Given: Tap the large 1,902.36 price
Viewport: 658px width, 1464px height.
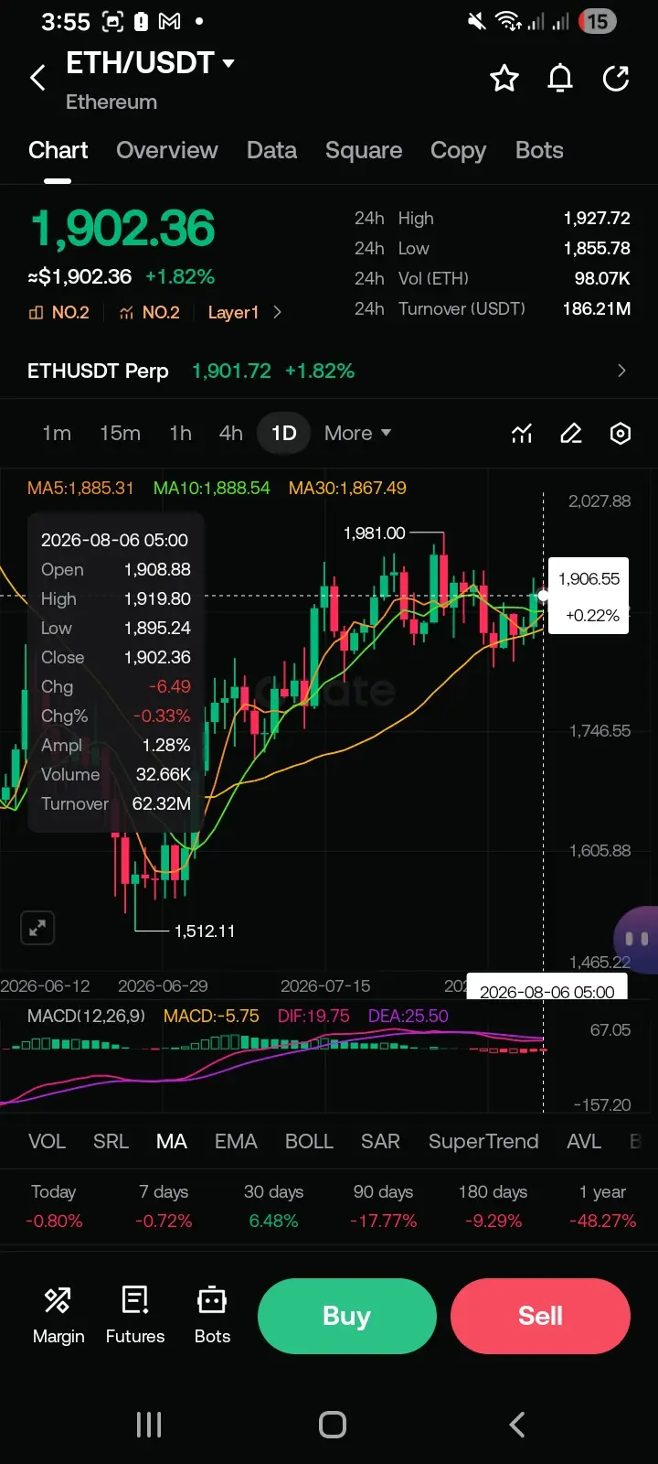Looking at the screenshot, I should point(123,228).
